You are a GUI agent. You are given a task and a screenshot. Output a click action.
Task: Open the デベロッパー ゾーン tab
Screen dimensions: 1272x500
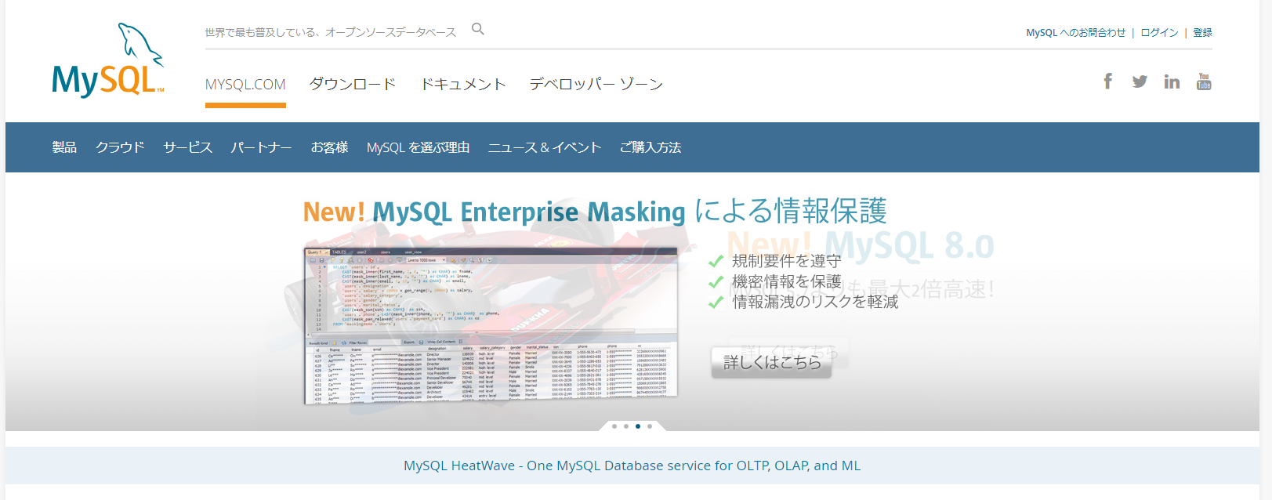596,85
